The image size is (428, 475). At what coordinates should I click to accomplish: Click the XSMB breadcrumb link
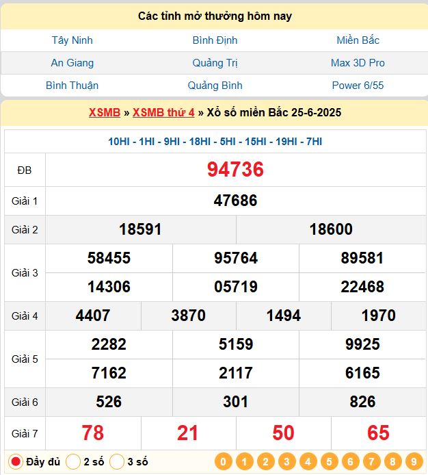point(105,113)
